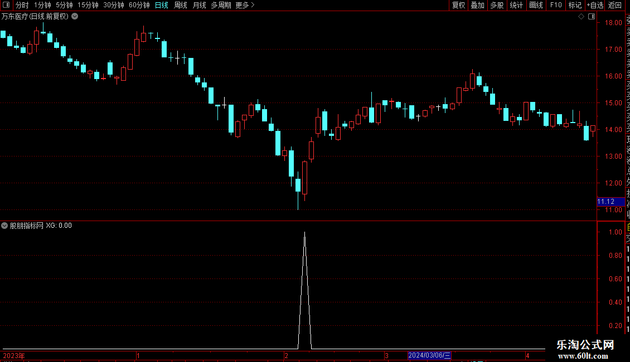Screen dimensions: 630x362
Task: Click the 0.60 label on indicator axis
Action: [x=615, y=278]
